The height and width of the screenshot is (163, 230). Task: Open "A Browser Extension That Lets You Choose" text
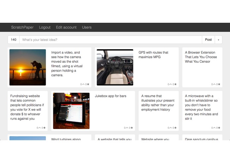[201, 57]
